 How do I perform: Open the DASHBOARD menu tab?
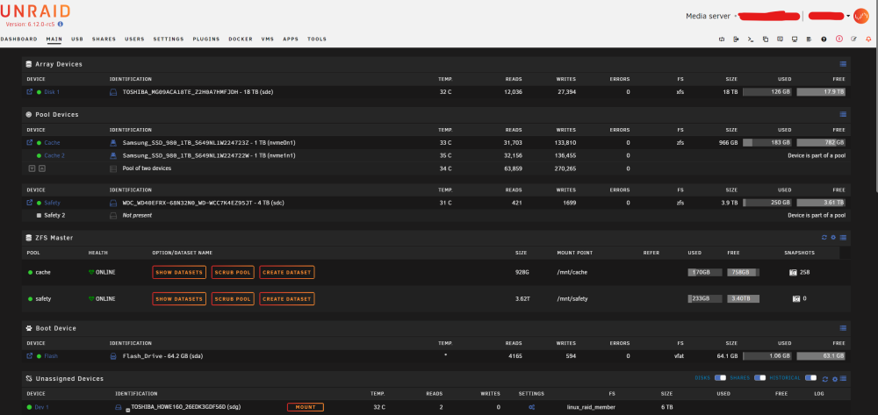pos(19,39)
